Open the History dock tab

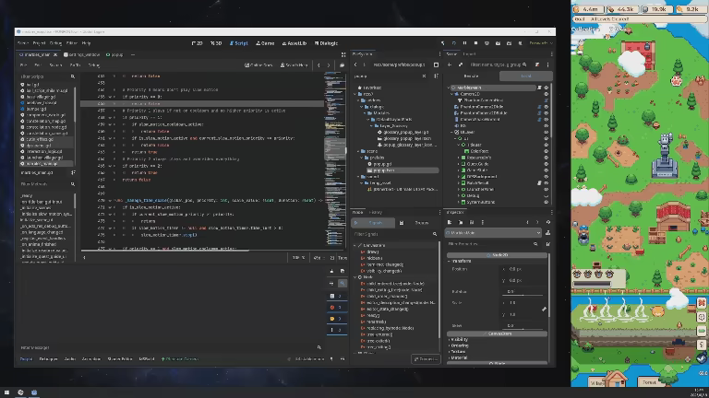pyautogui.click(x=376, y=212)
